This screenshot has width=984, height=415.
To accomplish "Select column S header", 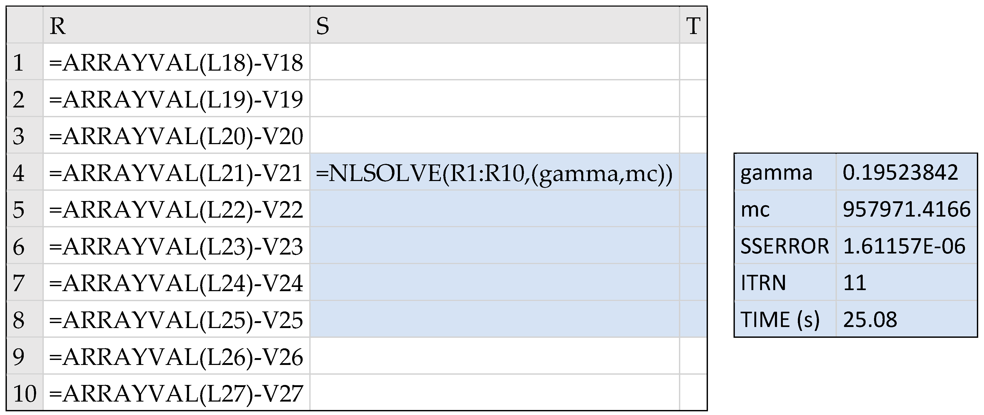I will [x=494, y=26].
